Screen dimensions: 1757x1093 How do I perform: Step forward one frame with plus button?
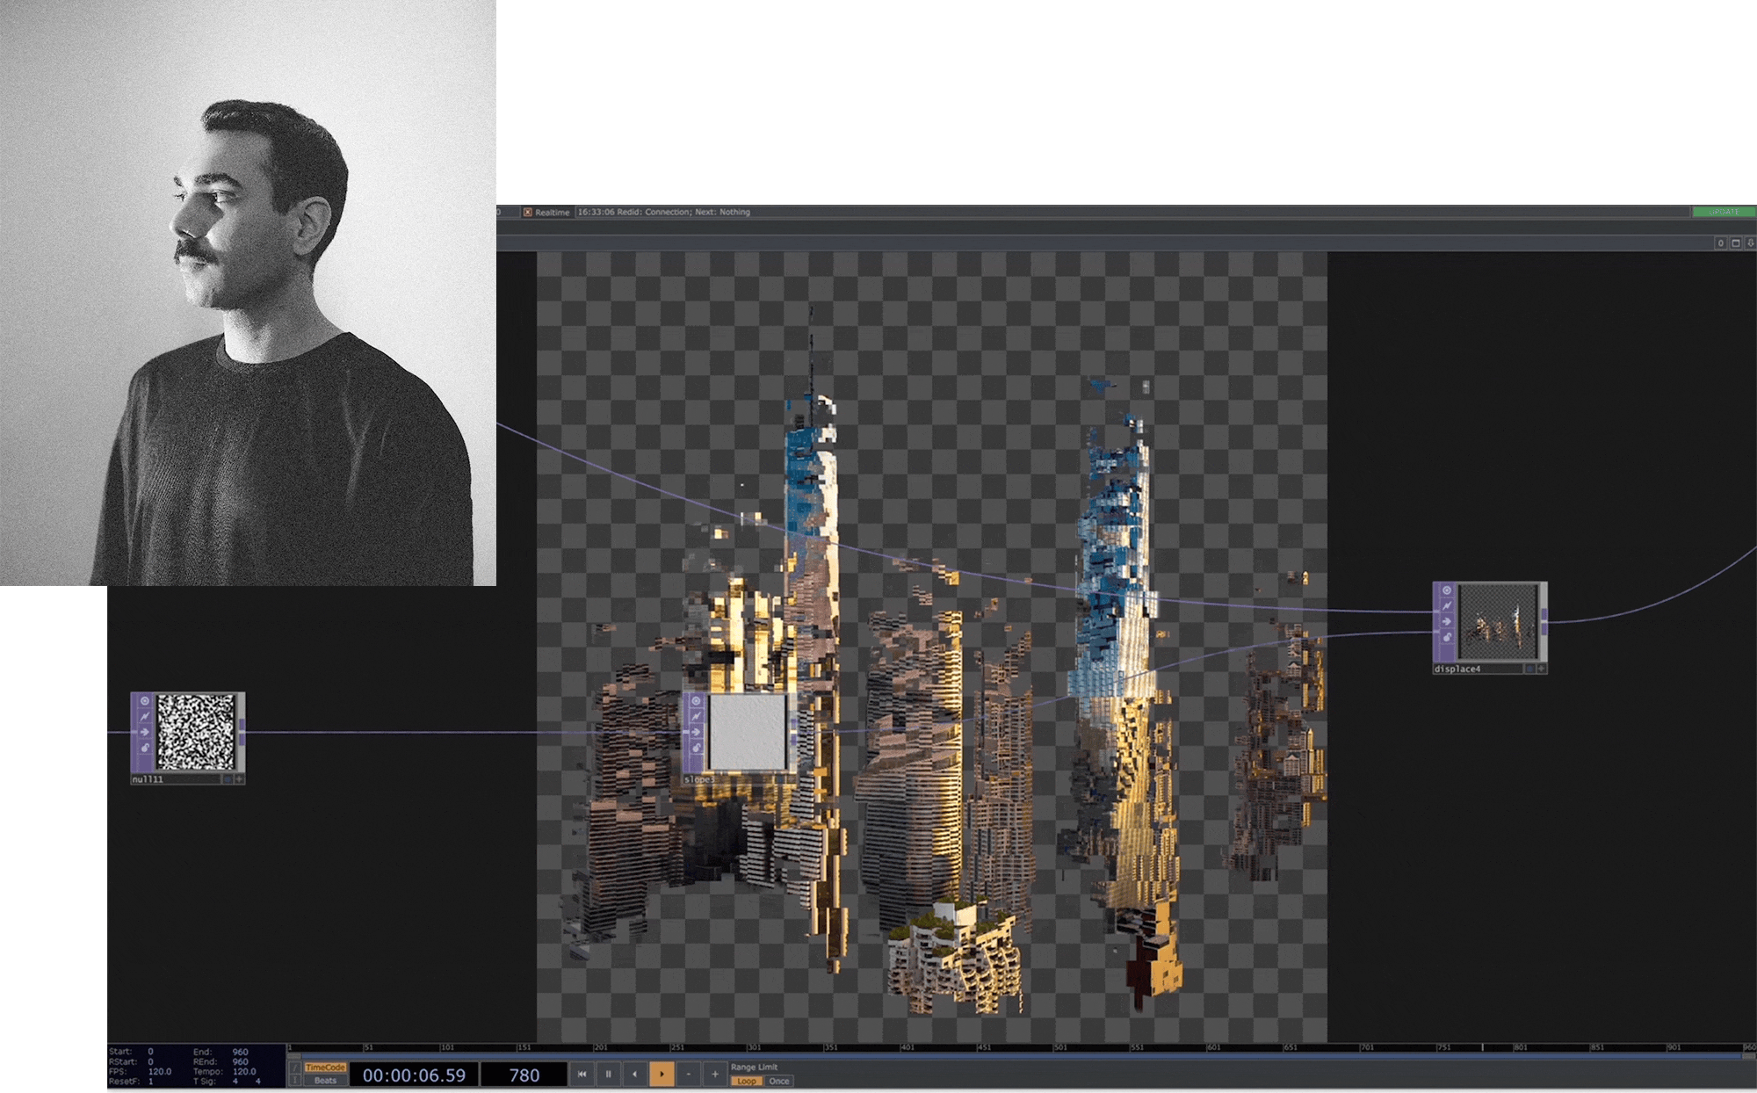pyautogui.click(x=714, y=1074)
